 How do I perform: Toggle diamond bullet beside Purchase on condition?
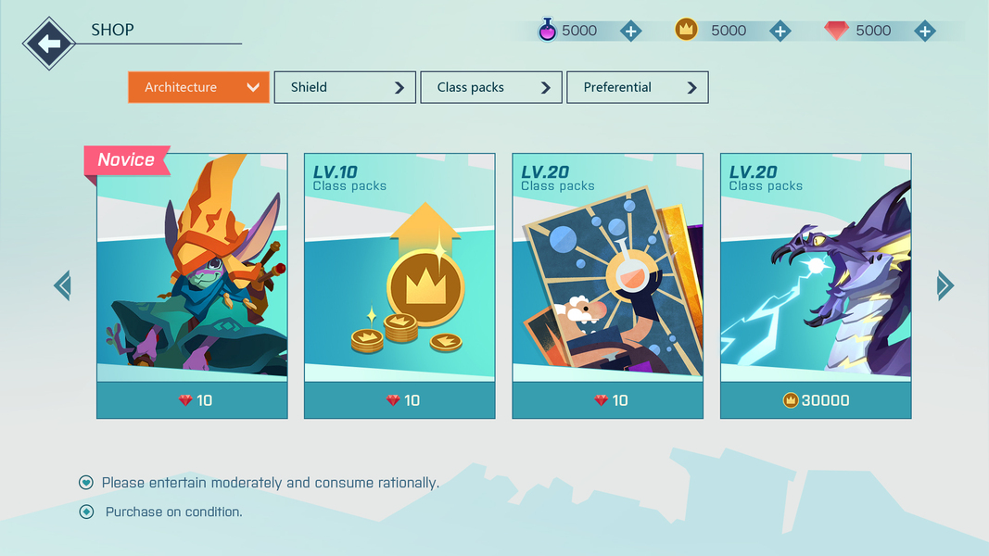[86, 512]
